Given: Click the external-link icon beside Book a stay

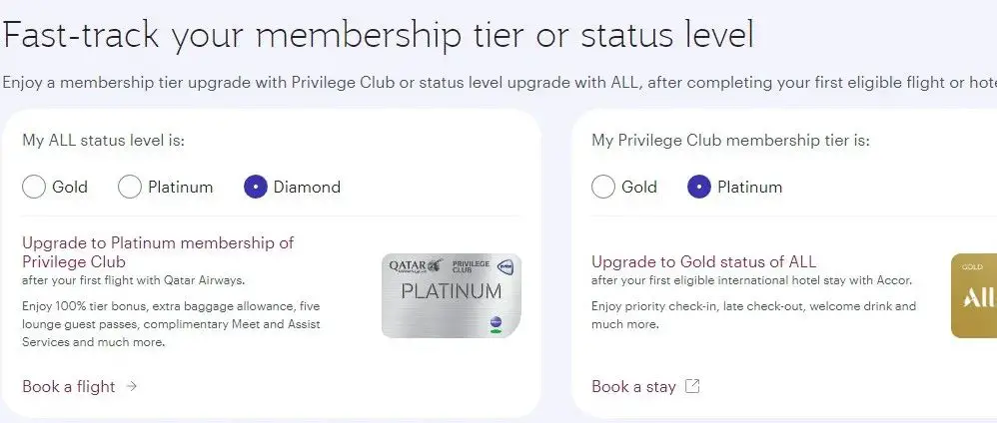Looking at the screenshot, I should 692,386.
